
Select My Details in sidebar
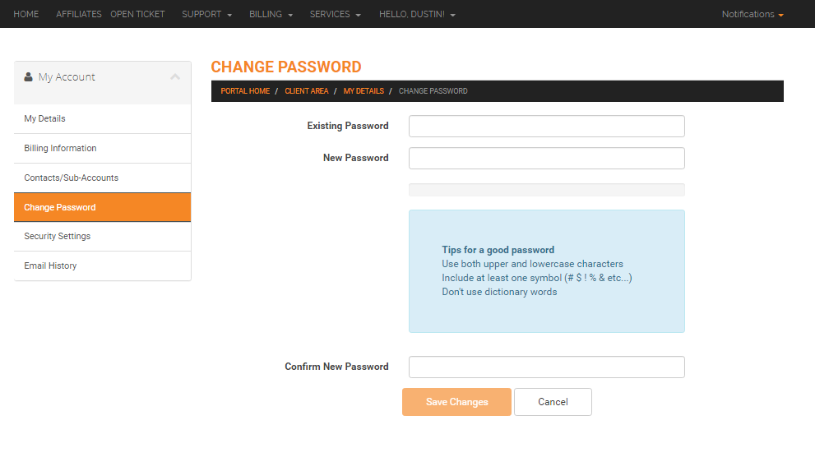103,119
